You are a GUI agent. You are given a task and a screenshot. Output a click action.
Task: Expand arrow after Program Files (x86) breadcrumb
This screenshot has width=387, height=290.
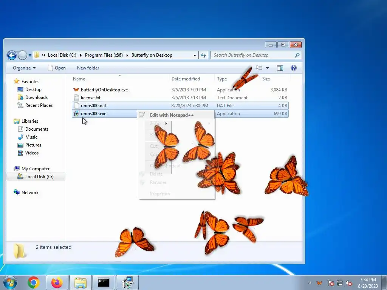[x=127, y=55]
